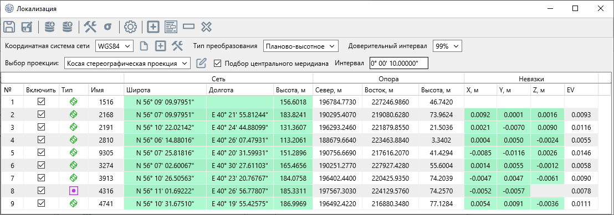Click the Save As icon with pencil
Screen dimensions: 614x215
(x=27, y=27)
